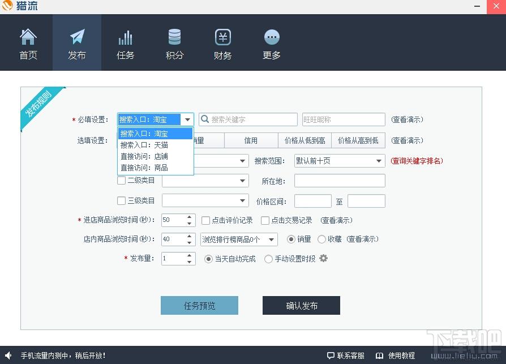Collapse the 搜索入口 combo box arrow
The height and width of the screenshot is (364, 506).
187,119
